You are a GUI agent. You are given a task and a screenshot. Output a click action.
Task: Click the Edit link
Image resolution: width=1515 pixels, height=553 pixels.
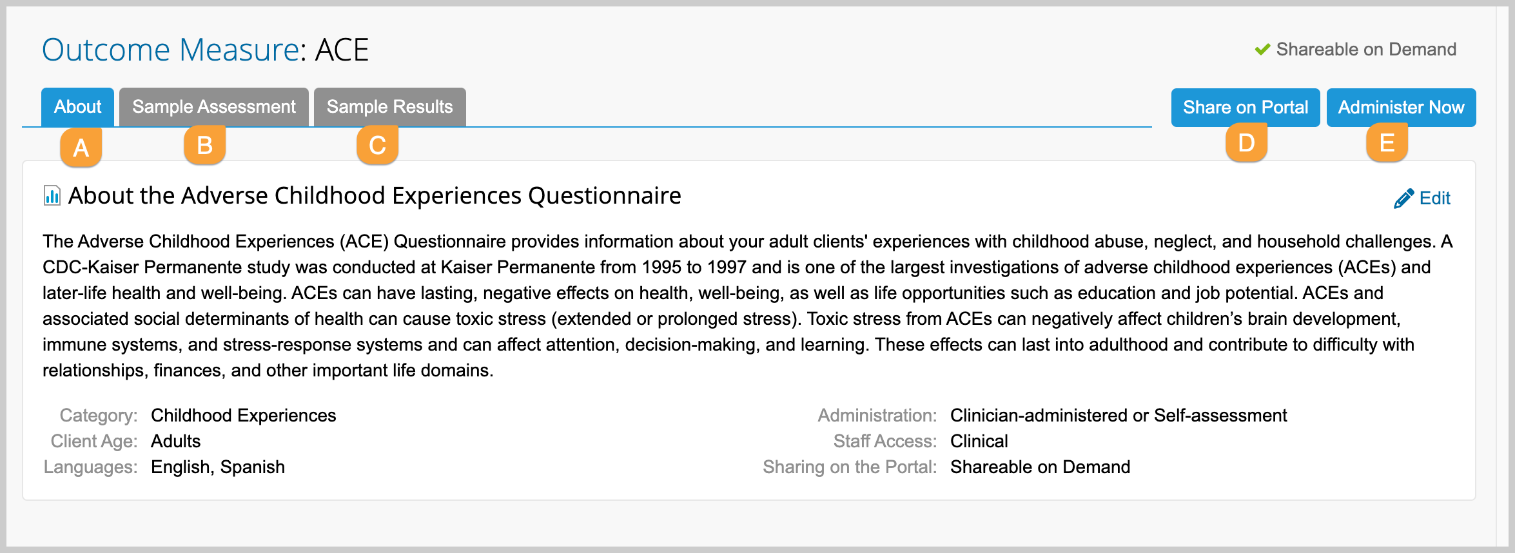pyautogui.click(x=1434, y=199)
